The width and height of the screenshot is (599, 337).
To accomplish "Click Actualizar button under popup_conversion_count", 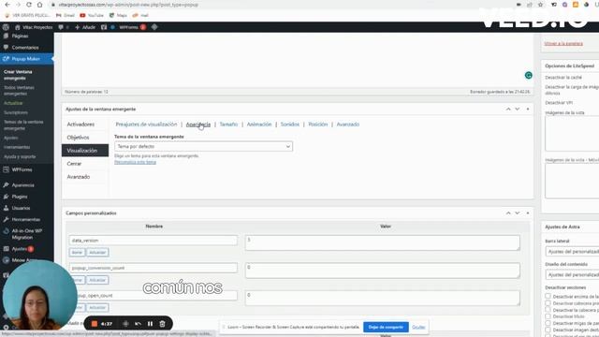I will [97, 280].
